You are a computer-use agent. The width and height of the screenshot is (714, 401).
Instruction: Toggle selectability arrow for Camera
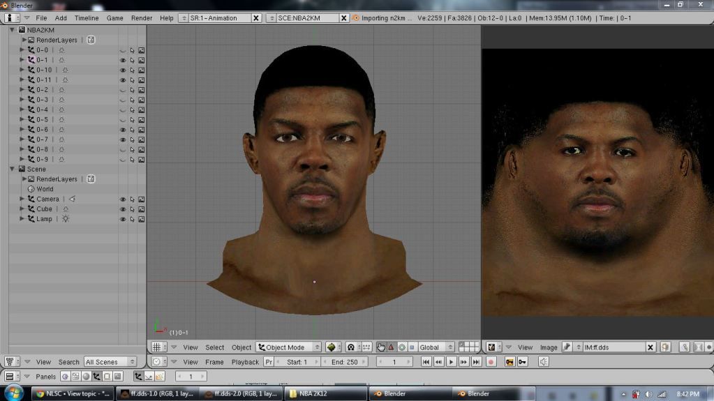click(132, 199)
